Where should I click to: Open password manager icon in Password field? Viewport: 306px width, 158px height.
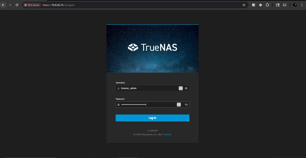pos(179,104)
